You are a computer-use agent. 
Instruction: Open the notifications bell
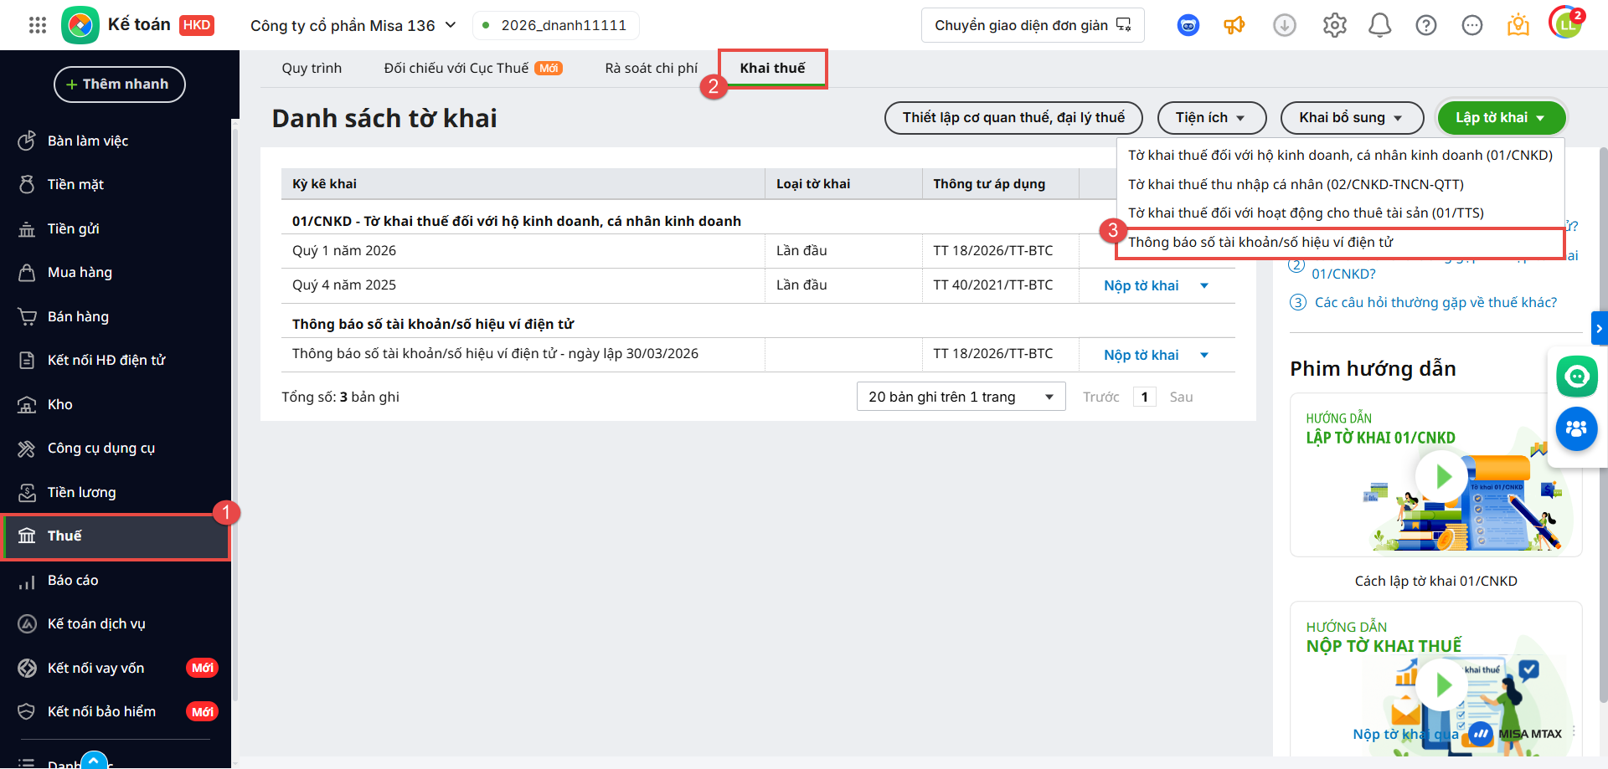[x=1379, y=25]
